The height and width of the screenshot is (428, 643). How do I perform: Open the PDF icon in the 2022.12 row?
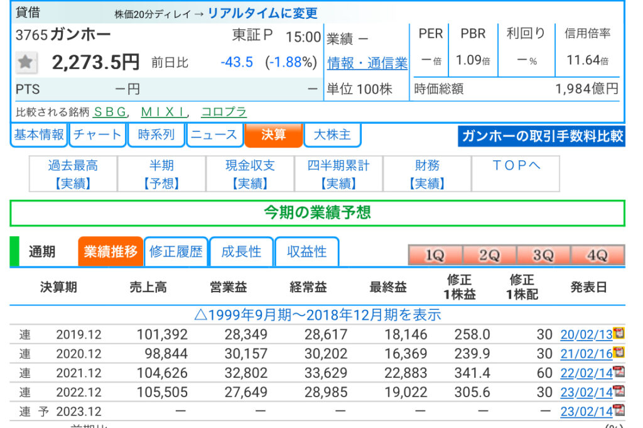(619, 391)
